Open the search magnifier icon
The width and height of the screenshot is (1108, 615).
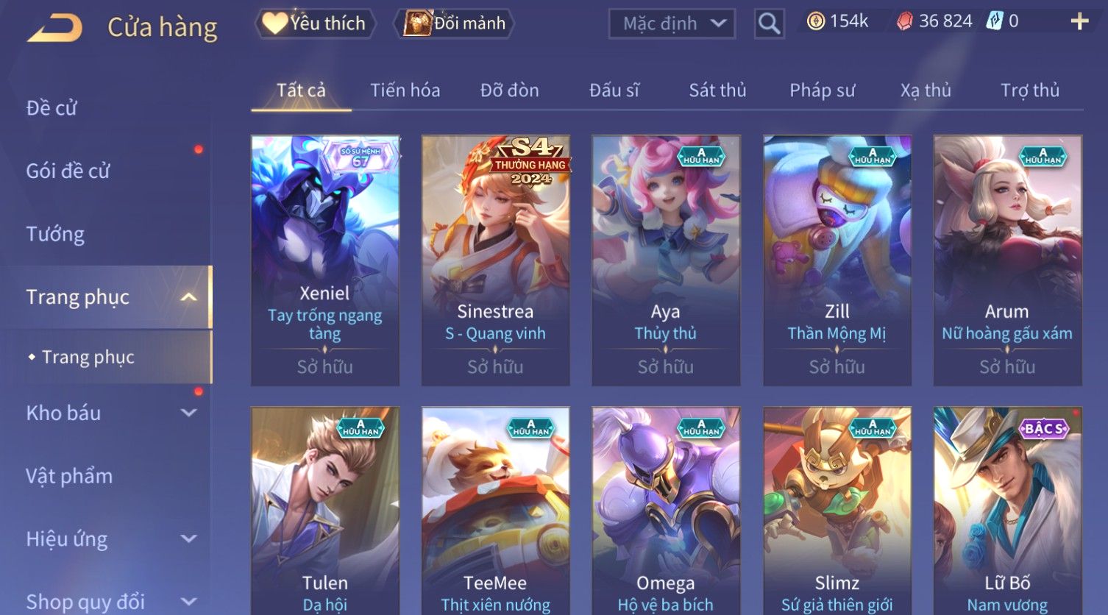769,24
